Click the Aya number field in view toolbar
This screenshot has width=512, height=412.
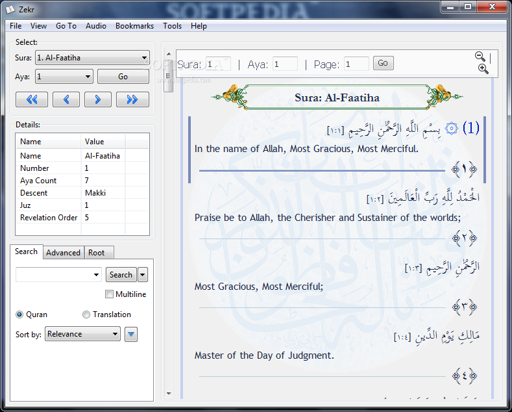[x=285, y=64]
